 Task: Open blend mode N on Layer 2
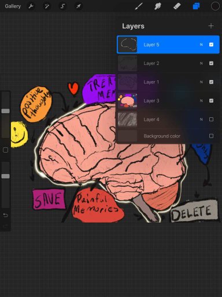(x=201, y=63)
